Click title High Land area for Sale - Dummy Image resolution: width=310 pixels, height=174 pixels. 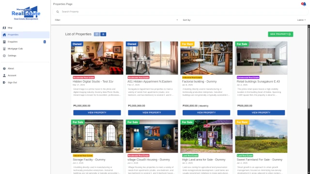pyautogui.click(x=203, y=159)
